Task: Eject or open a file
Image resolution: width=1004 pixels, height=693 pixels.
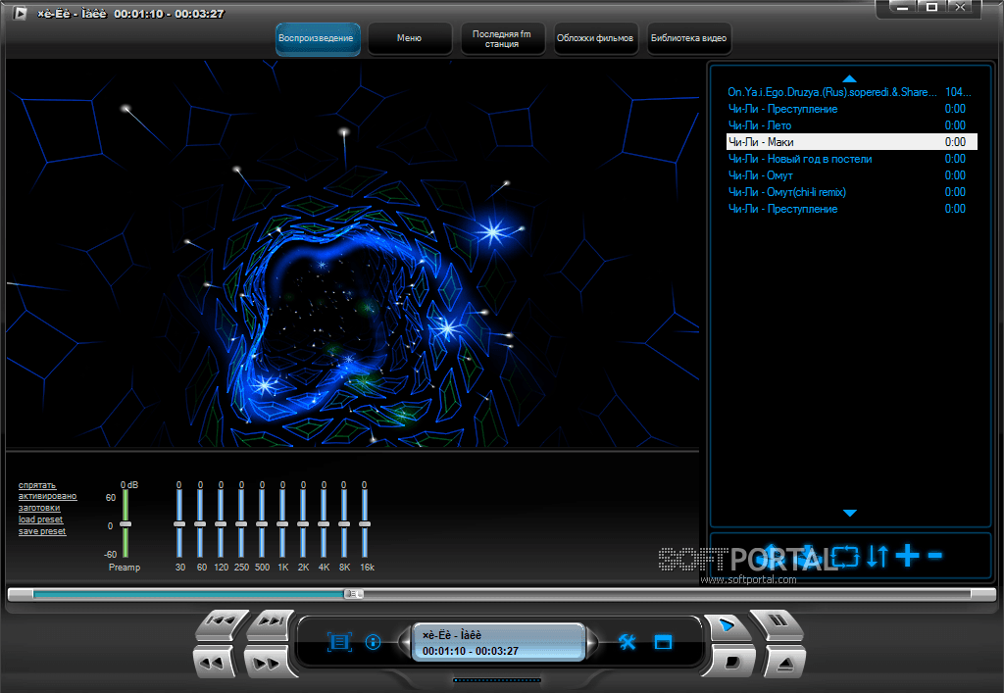Action: (x=783, y=663)
